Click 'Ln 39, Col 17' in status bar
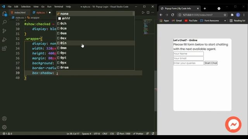This screenshot has height=139, width=248. pyautogui.click(x=73, y=134)
